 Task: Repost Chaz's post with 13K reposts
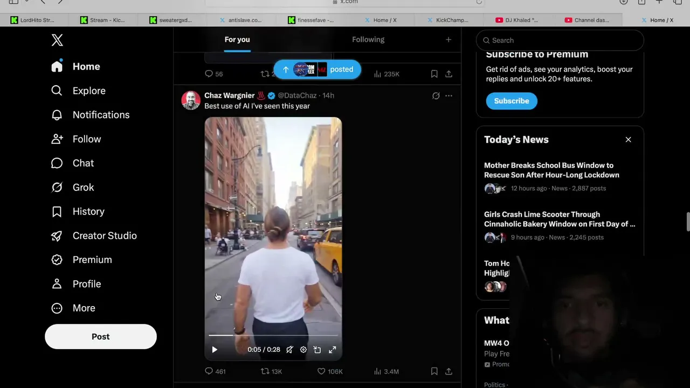(271, 371)
